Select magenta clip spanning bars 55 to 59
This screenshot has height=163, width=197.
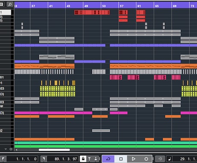pos(119,113)
